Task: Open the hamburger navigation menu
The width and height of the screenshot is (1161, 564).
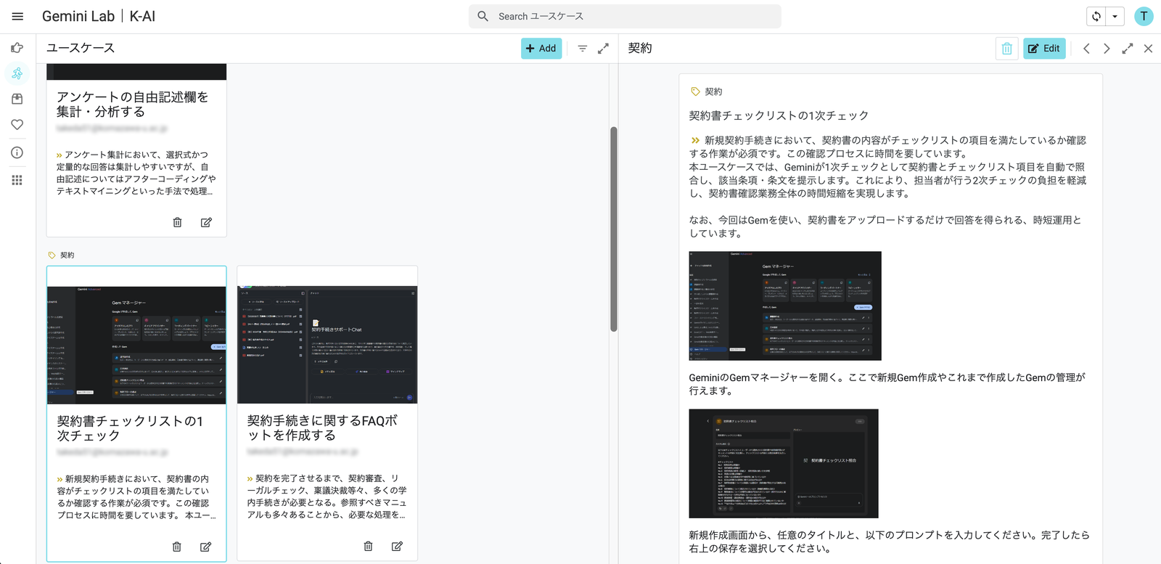Action: (18, 17)
